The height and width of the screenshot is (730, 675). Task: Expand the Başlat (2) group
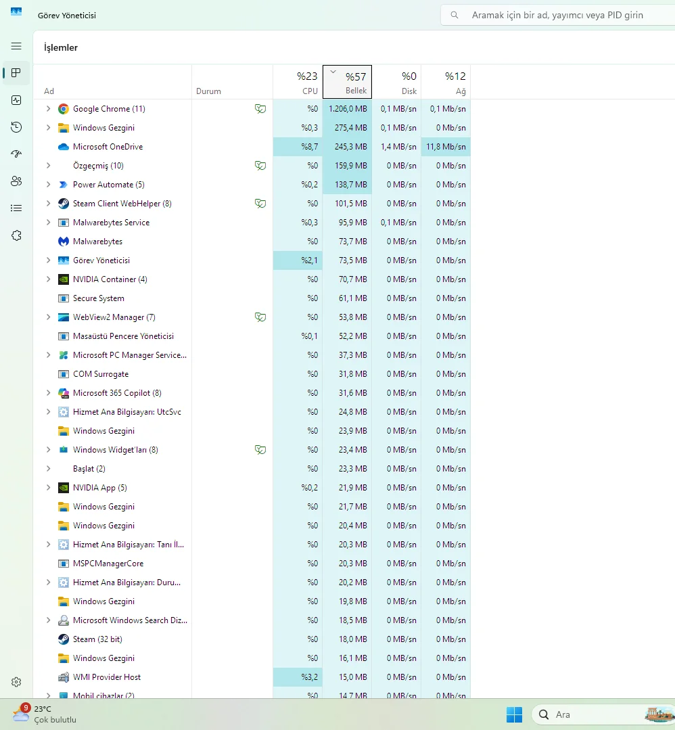(x=48, y=469)
